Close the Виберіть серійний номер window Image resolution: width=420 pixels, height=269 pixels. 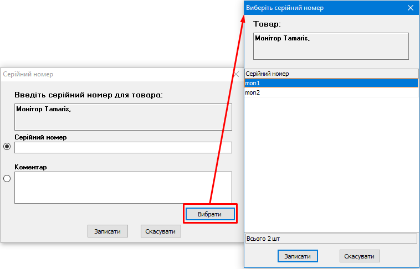[x=411, y=8]
